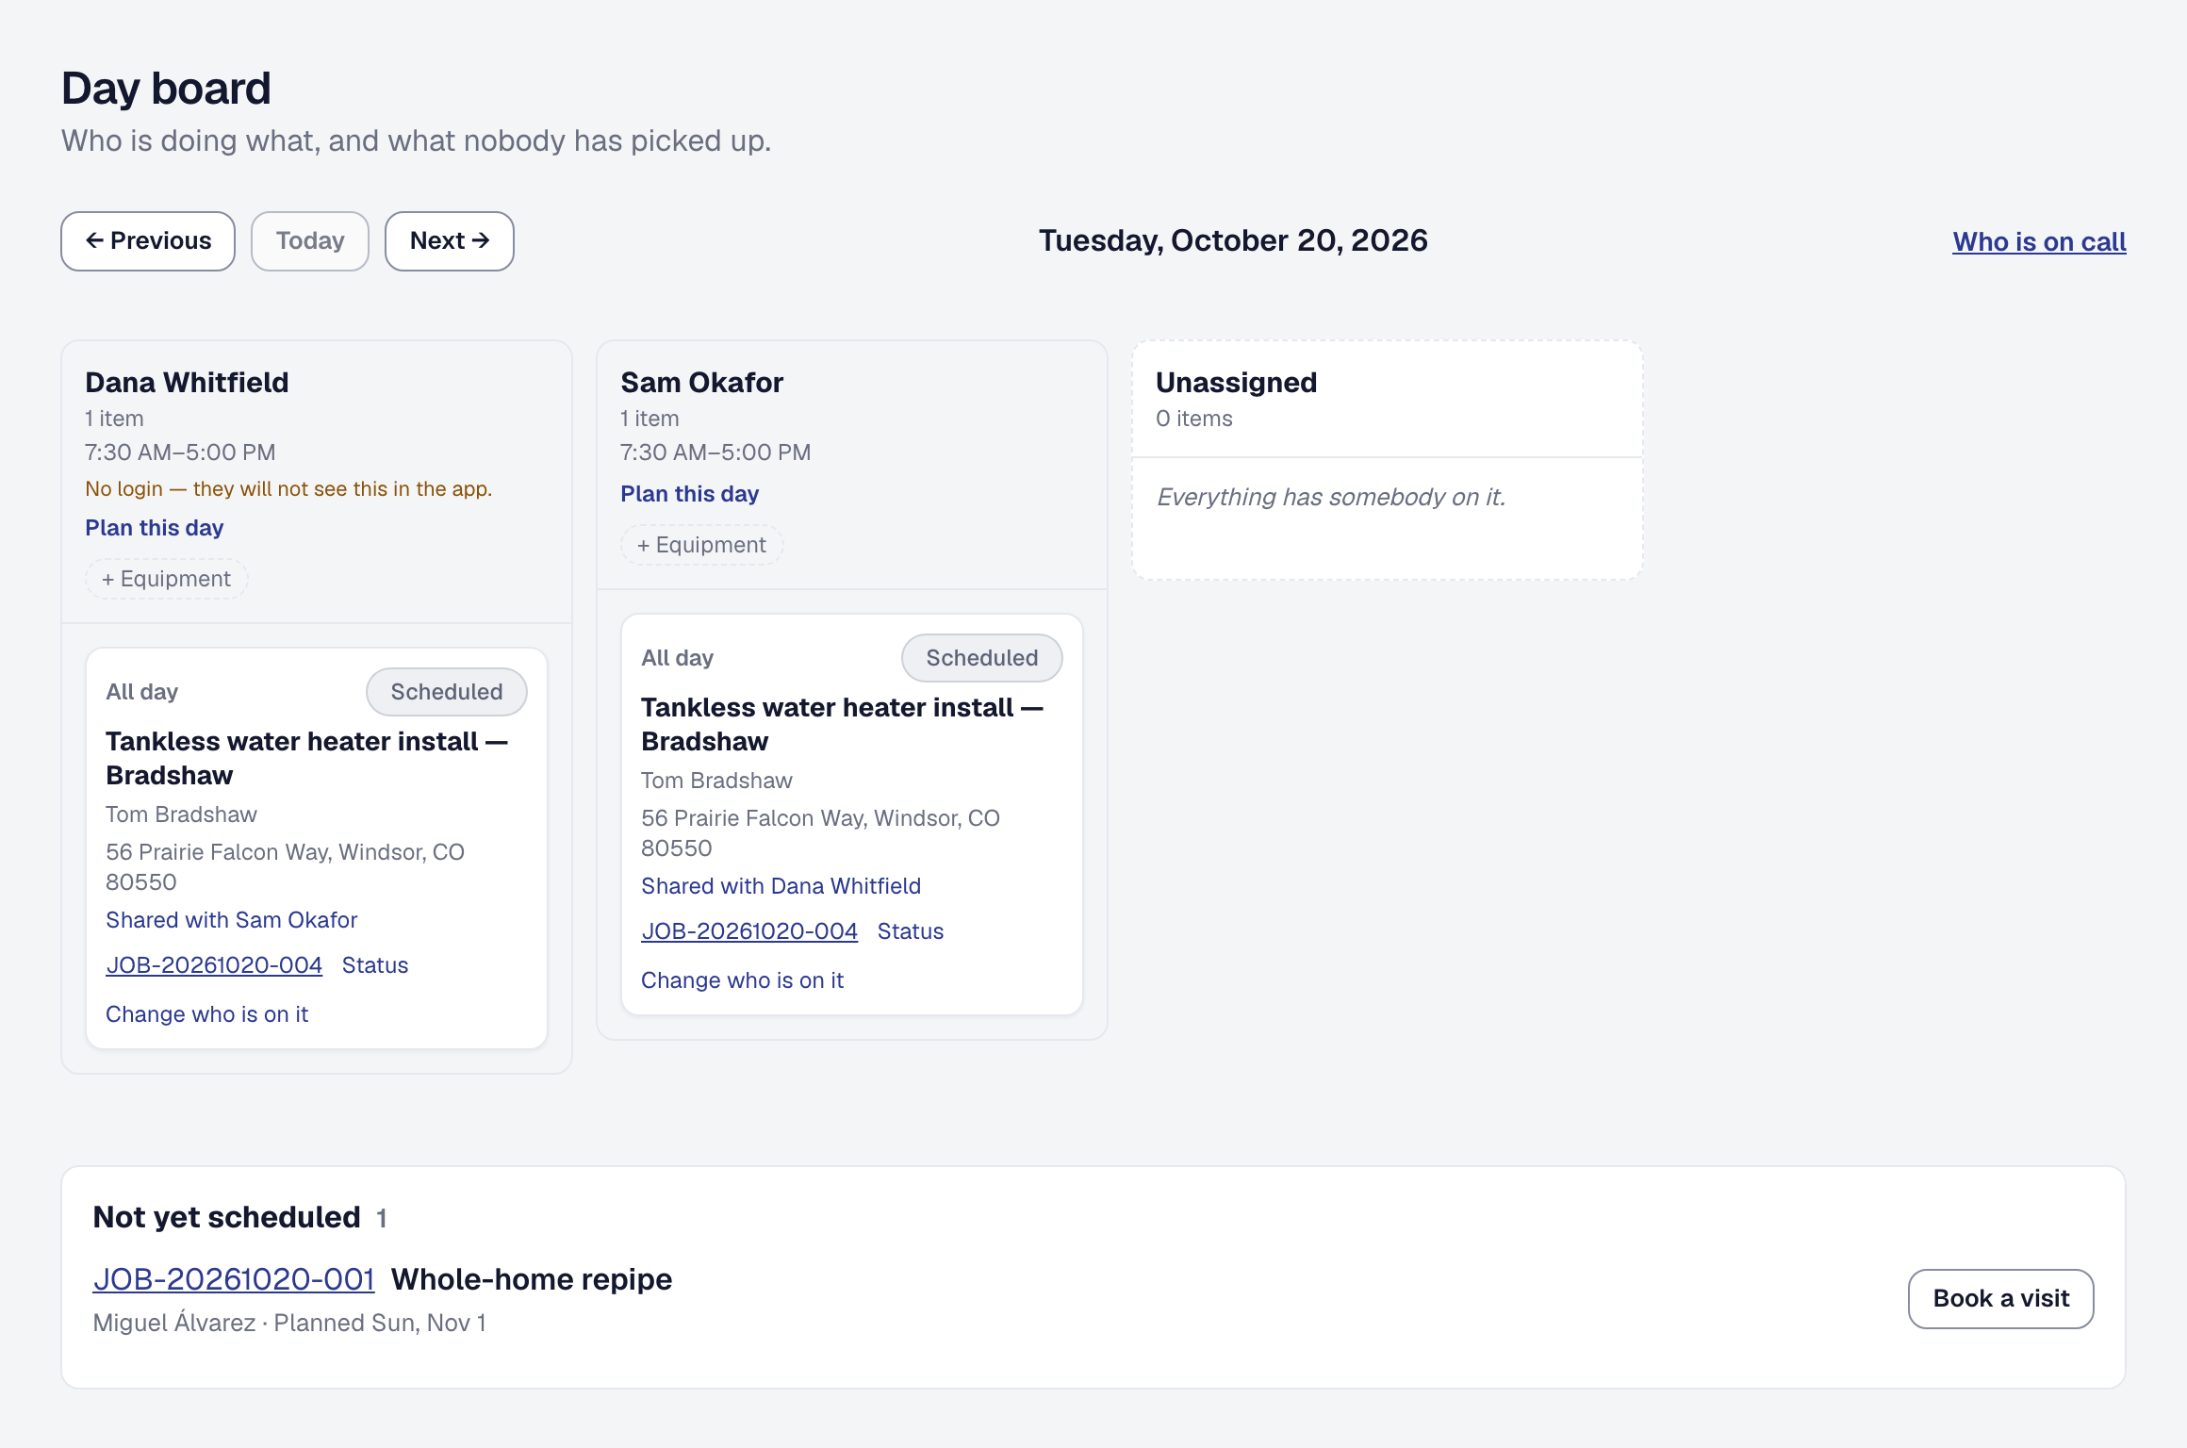The image size is (2187, 1448).
Task: Change who is on Dana's job
Action: point(207,1014)
